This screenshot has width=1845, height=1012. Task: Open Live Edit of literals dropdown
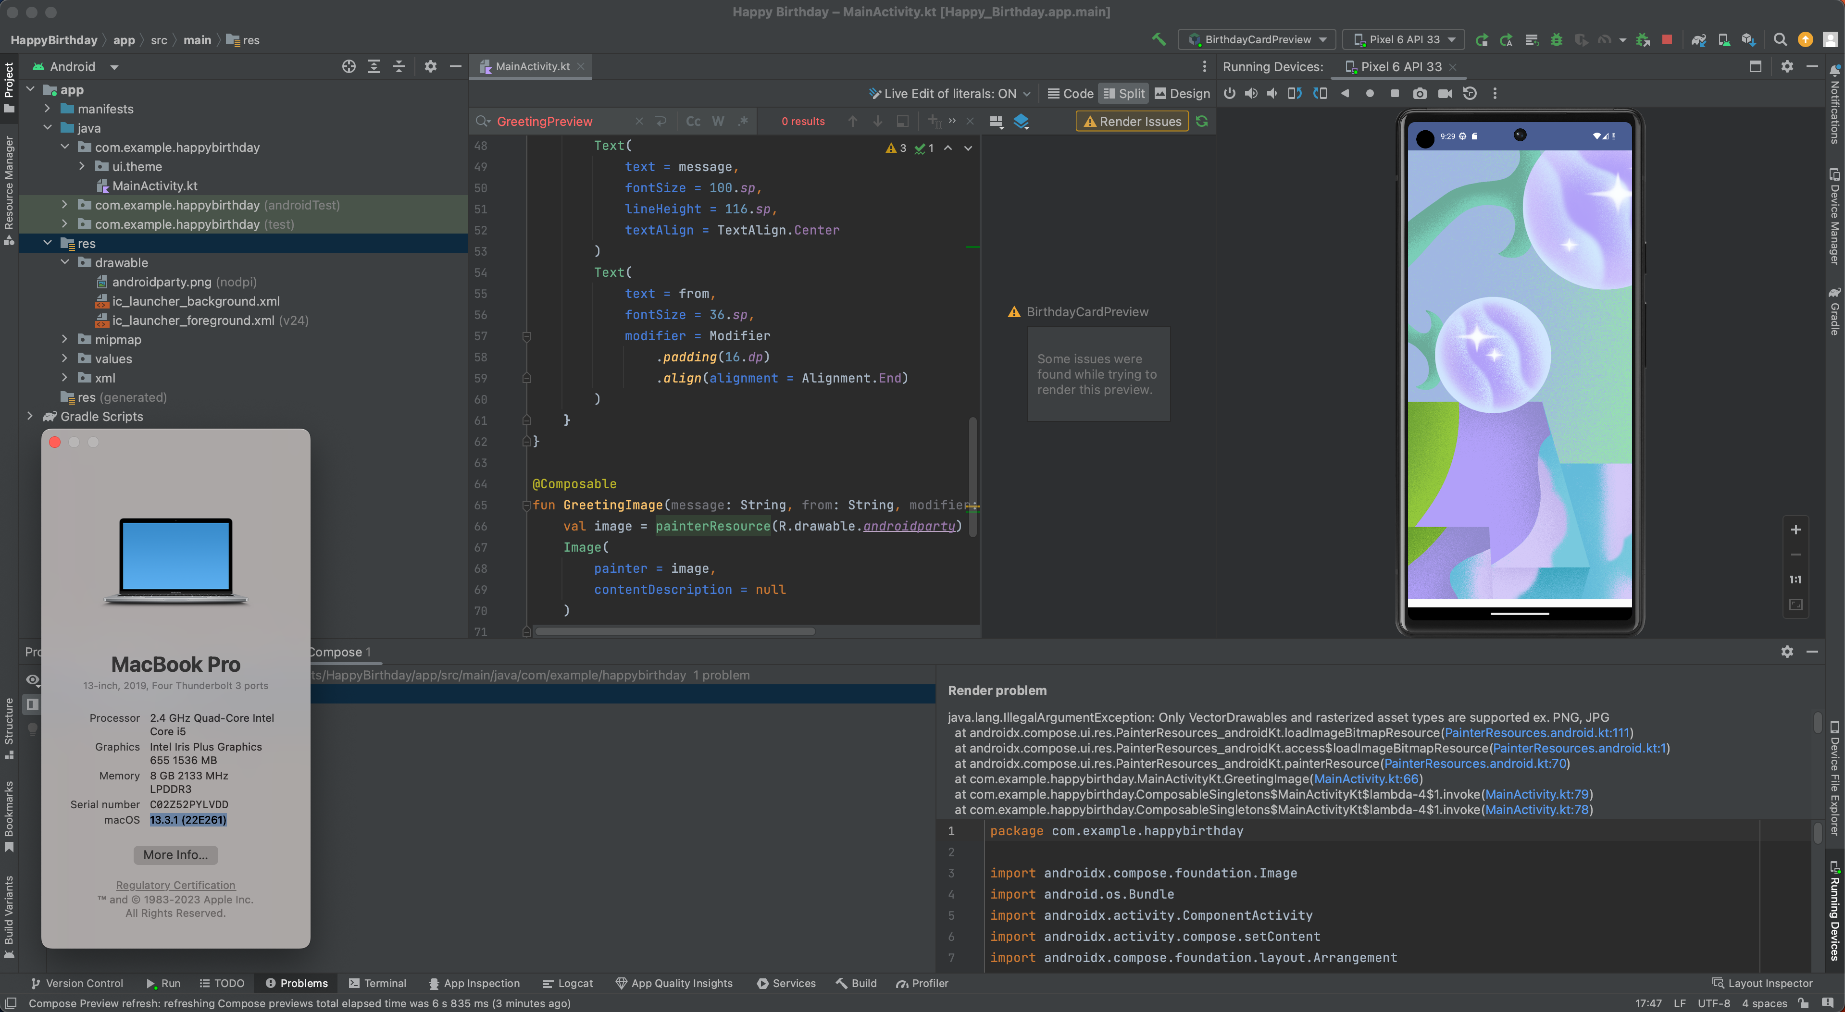pyautogui.click(x=949, y=93)
